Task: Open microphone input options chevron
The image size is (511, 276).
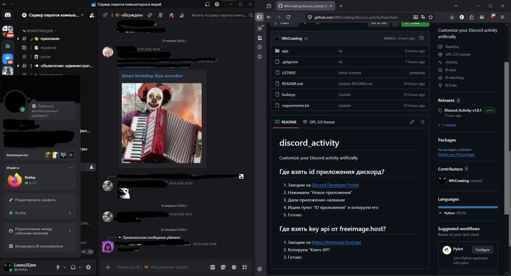Action: coord(65,267)
